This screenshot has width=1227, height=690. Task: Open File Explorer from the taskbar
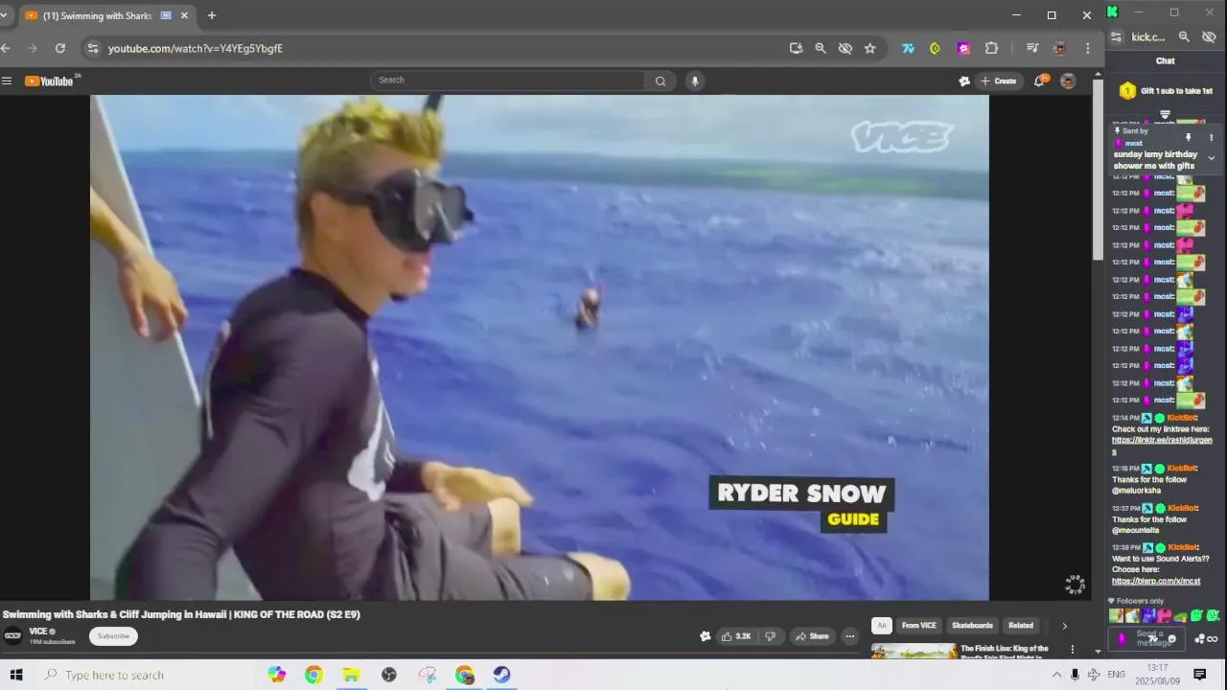352,675
